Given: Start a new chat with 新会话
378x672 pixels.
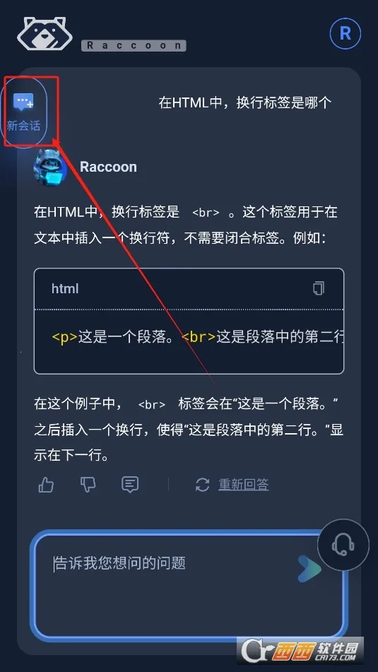Looking at the screenshot, I should coord(23,112).
